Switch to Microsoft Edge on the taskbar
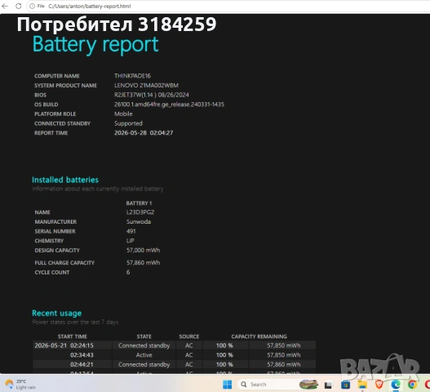Screen dimensions: 430x392 (x=396, y=385)
